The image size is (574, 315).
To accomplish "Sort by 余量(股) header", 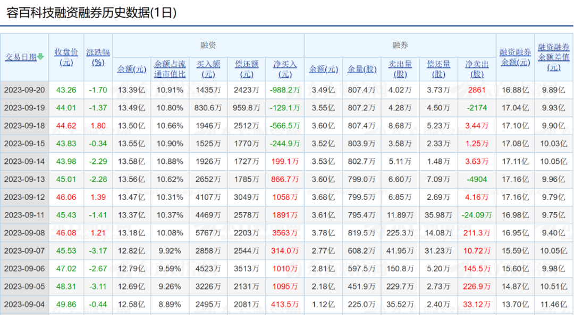I will [362, 69].
